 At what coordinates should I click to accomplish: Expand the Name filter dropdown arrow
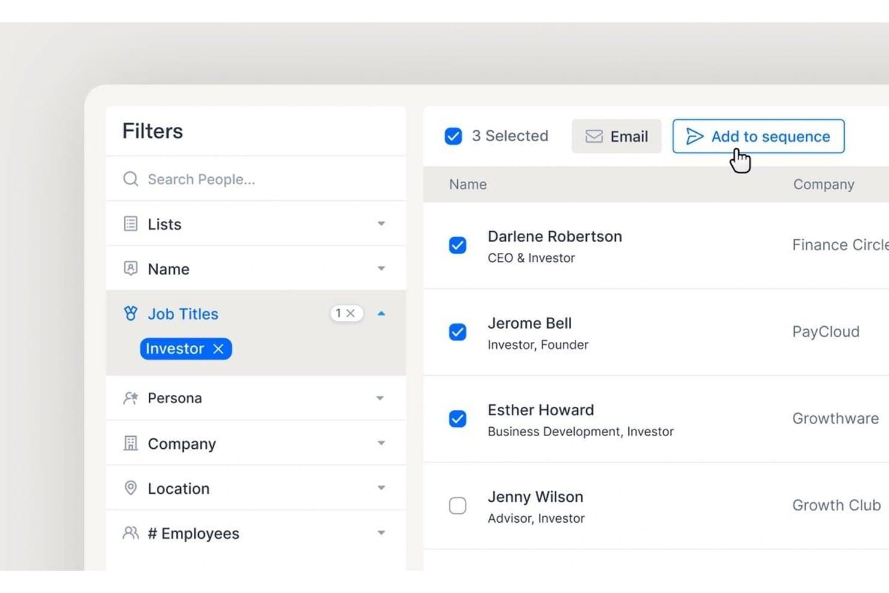click(x=381, y=269)
